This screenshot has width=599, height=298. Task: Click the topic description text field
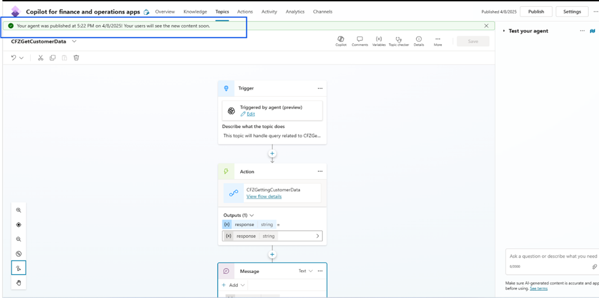coord(272,136)
